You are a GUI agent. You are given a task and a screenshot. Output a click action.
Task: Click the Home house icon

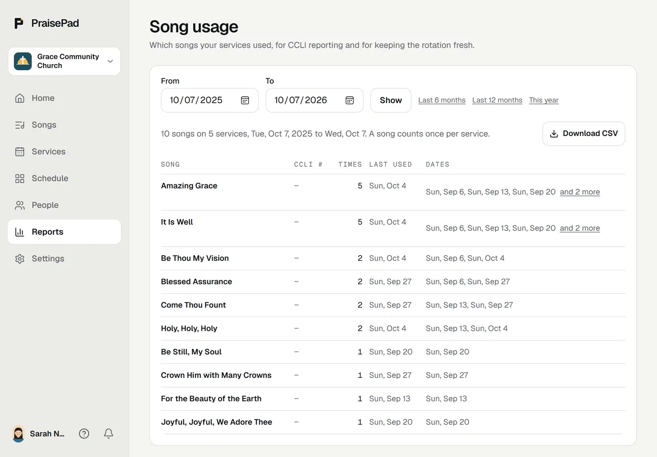click(x=19, y=98)
